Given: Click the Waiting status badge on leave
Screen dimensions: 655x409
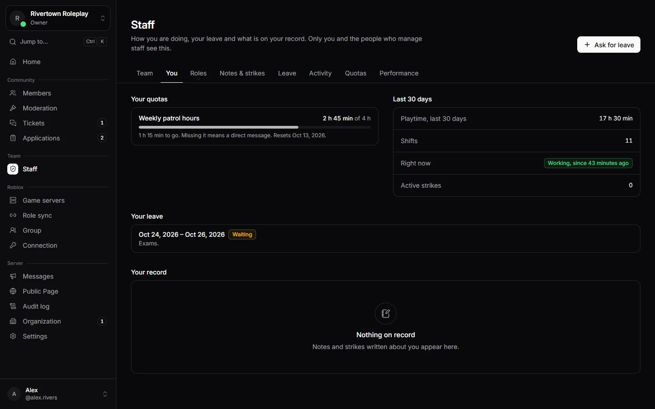Looking at the screenshot, I should coord(242,234).
